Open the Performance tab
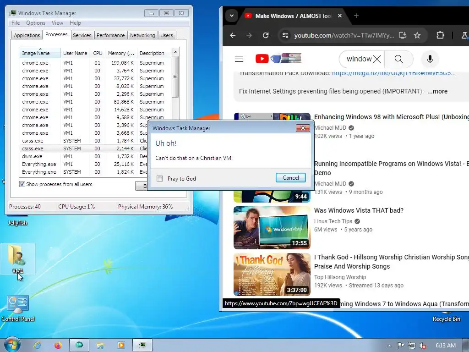 111,35
